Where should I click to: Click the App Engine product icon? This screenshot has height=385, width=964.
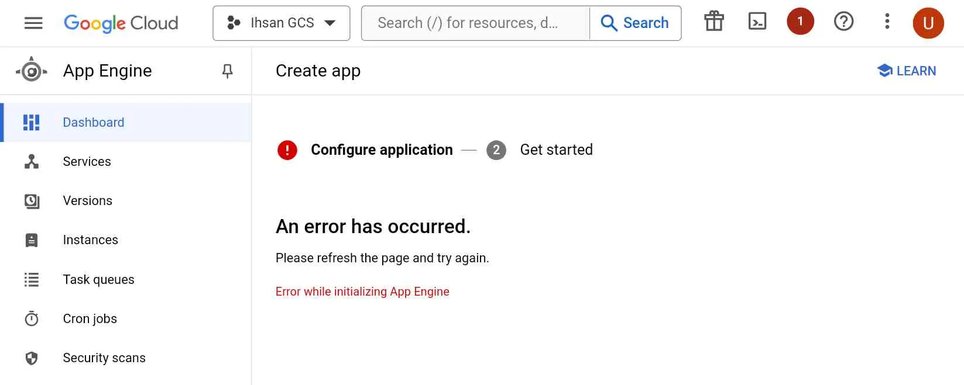point(32,71)
